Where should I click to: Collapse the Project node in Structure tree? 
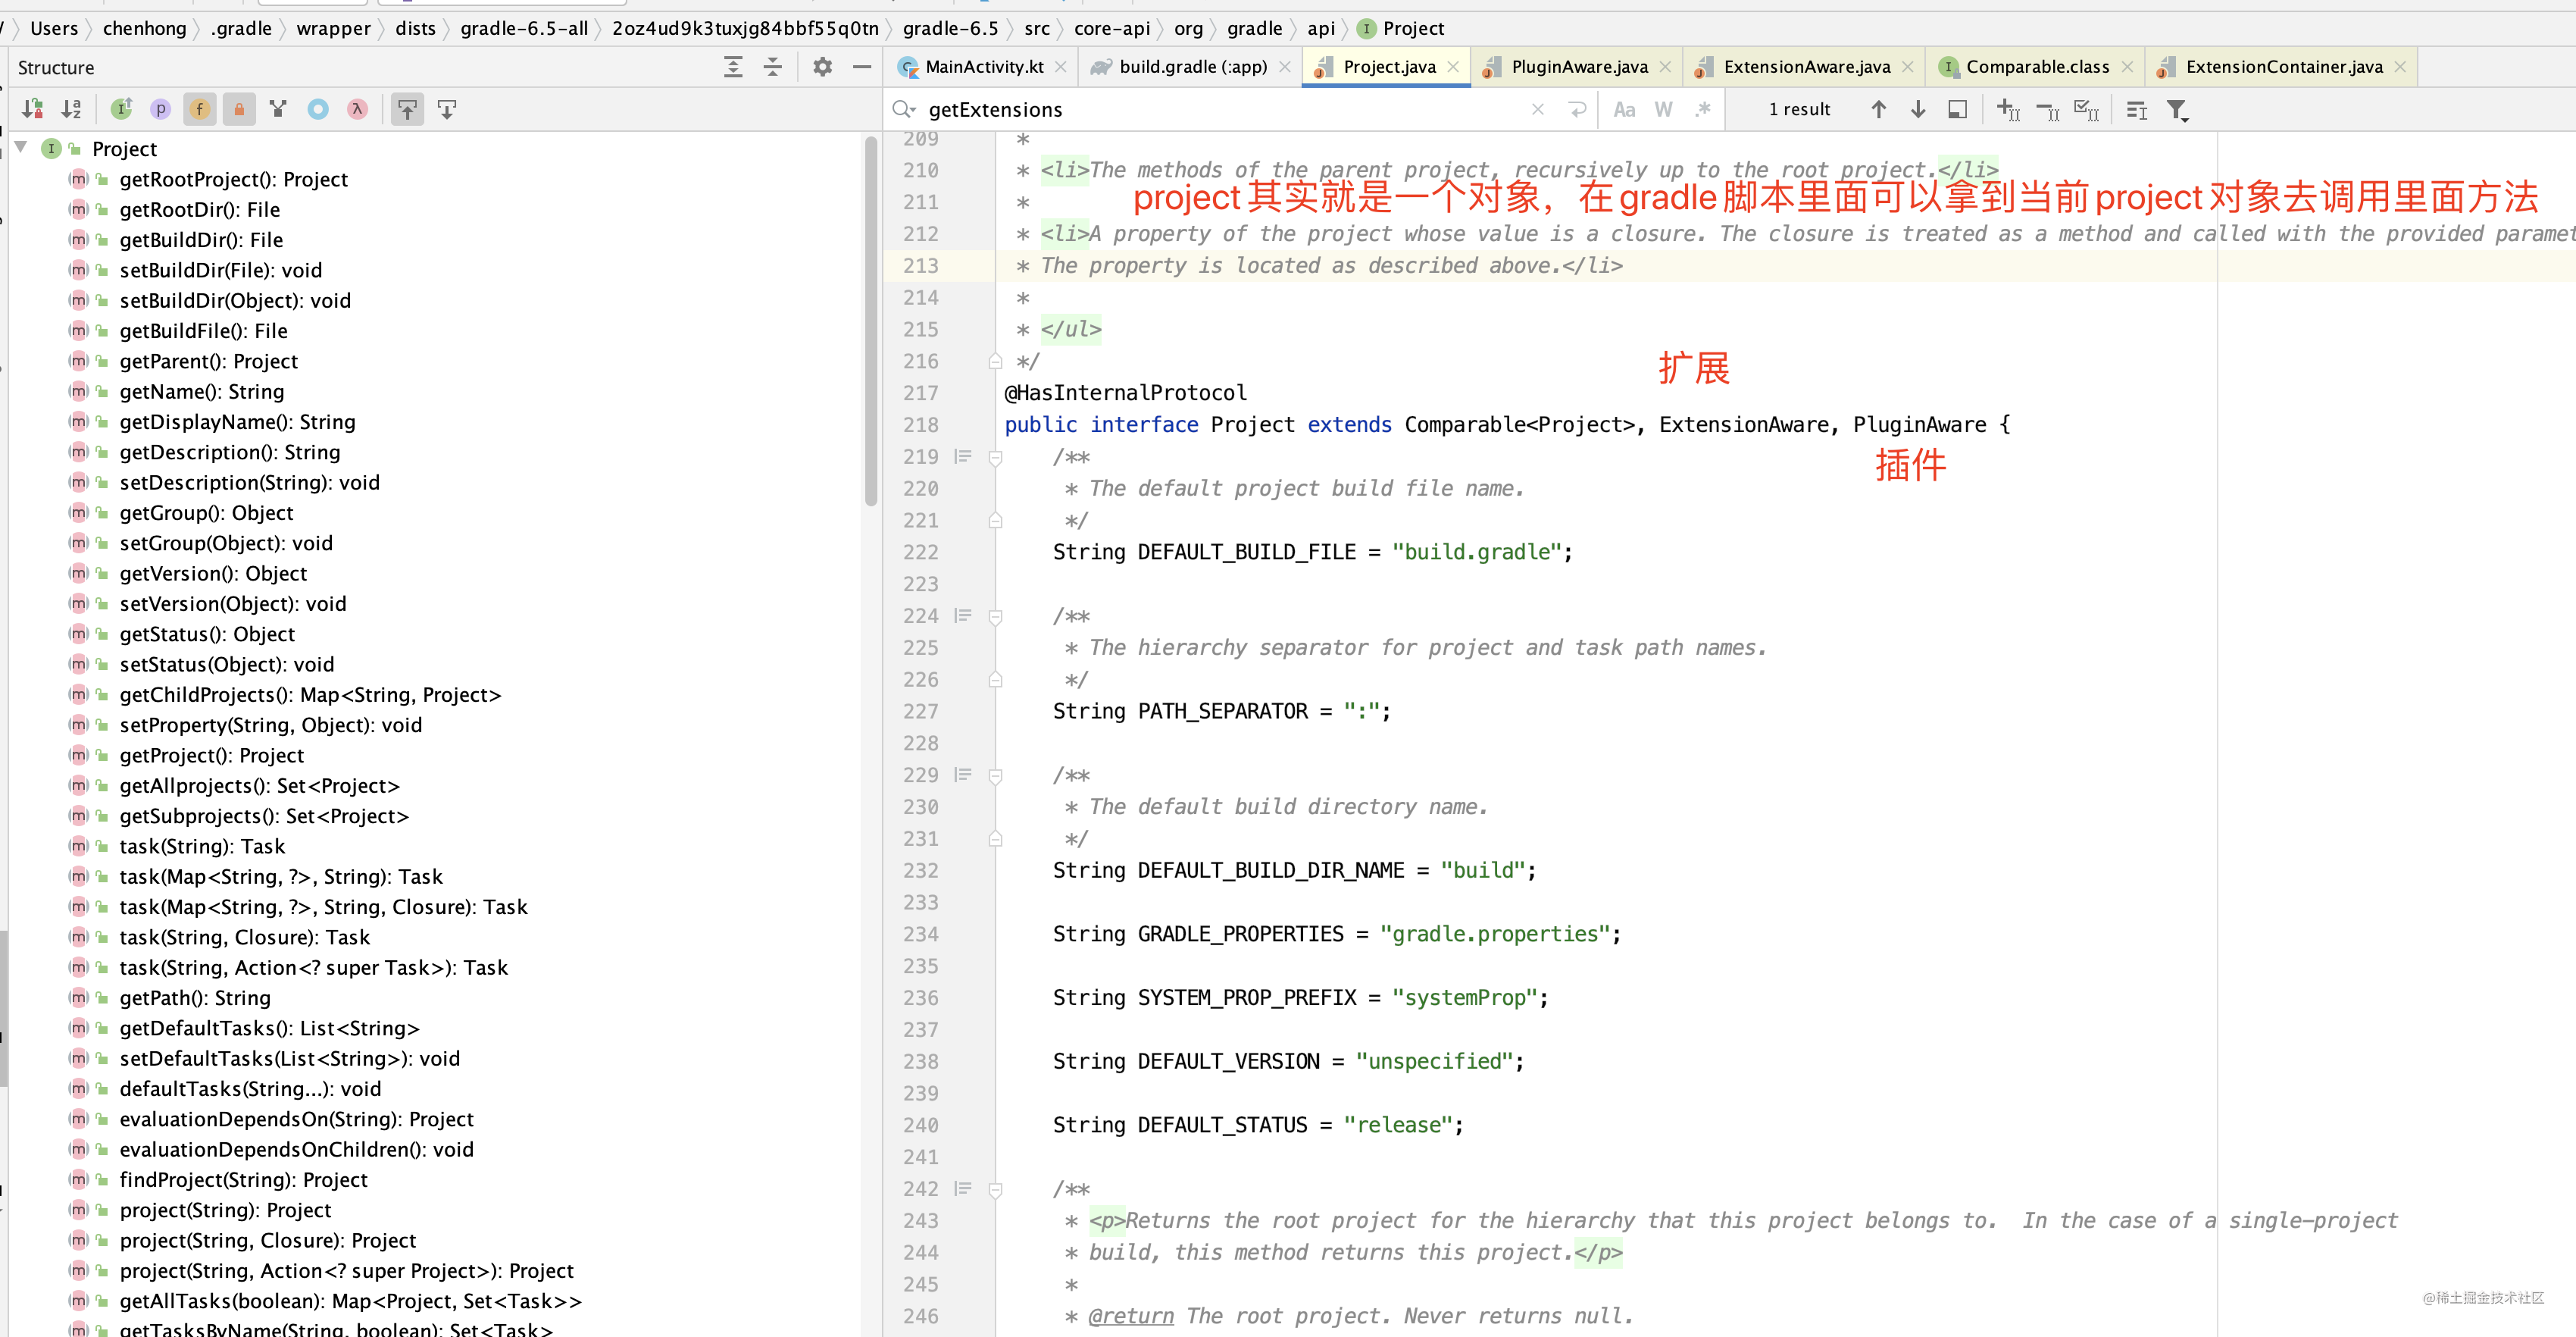click(x=21, y=147)
